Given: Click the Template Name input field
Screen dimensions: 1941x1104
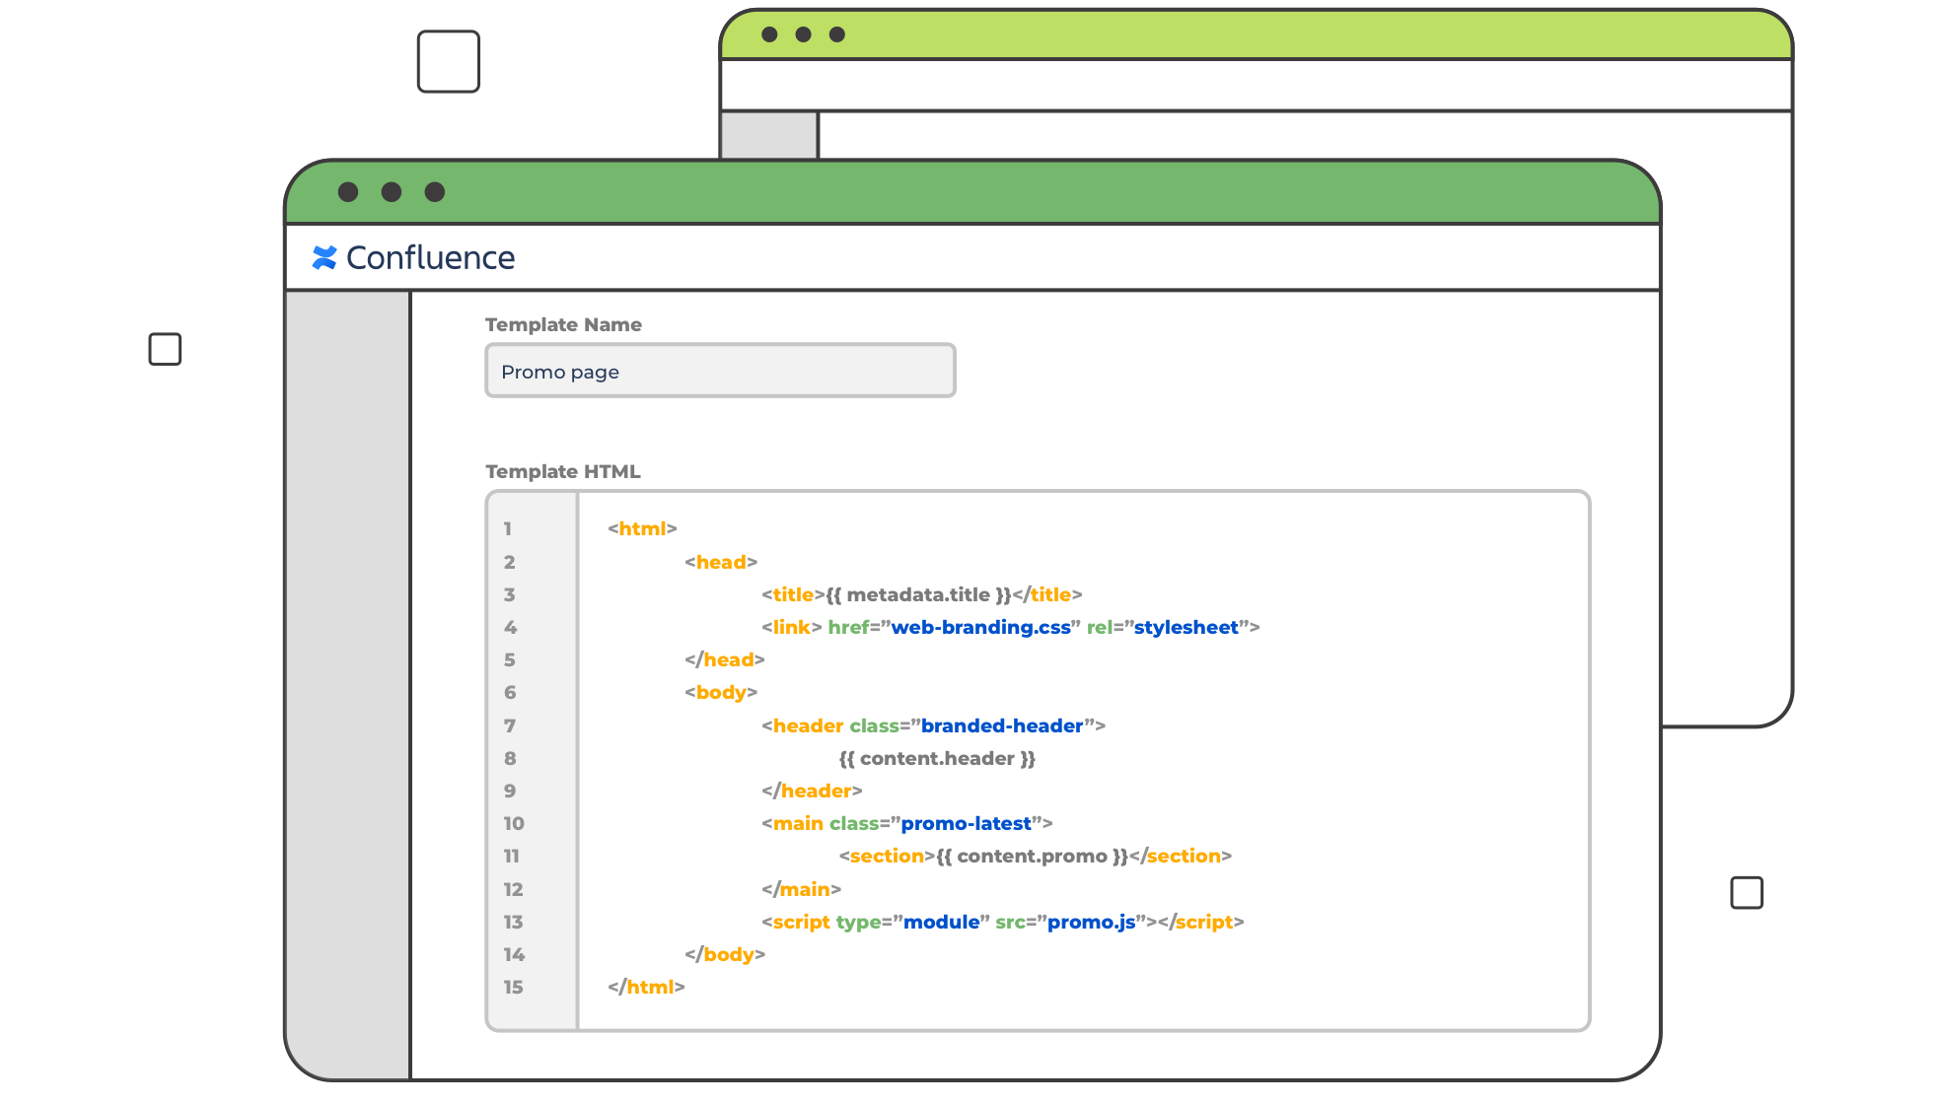Looking at the screenshot, I should pos(720,372).
